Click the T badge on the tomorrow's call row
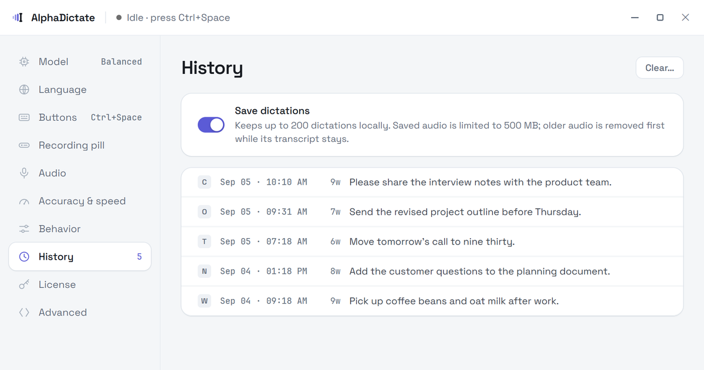704x370 pixels. point(204,242)
